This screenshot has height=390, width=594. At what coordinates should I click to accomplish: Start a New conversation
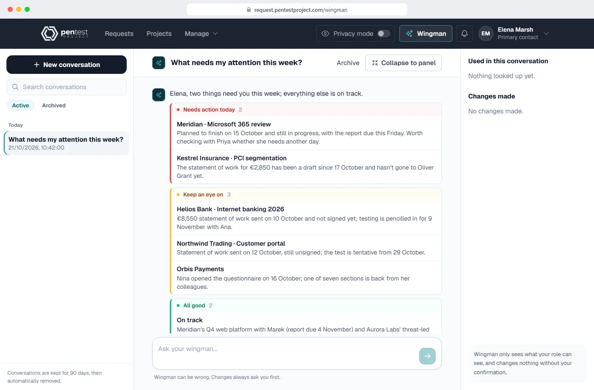67,65
